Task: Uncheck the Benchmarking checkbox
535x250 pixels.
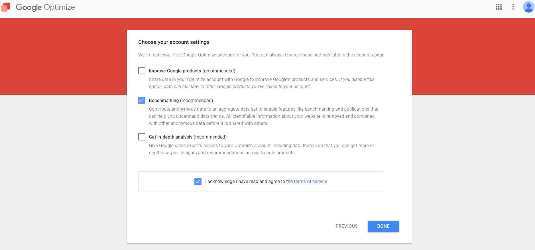Action: [142, 100]
